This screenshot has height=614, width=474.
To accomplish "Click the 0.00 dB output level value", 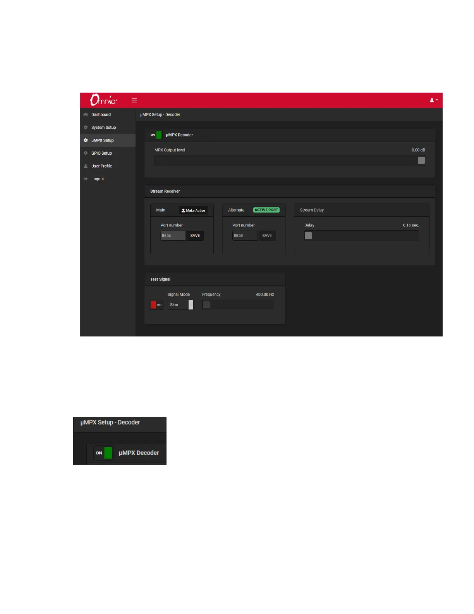I will click(x=418, y=150).
